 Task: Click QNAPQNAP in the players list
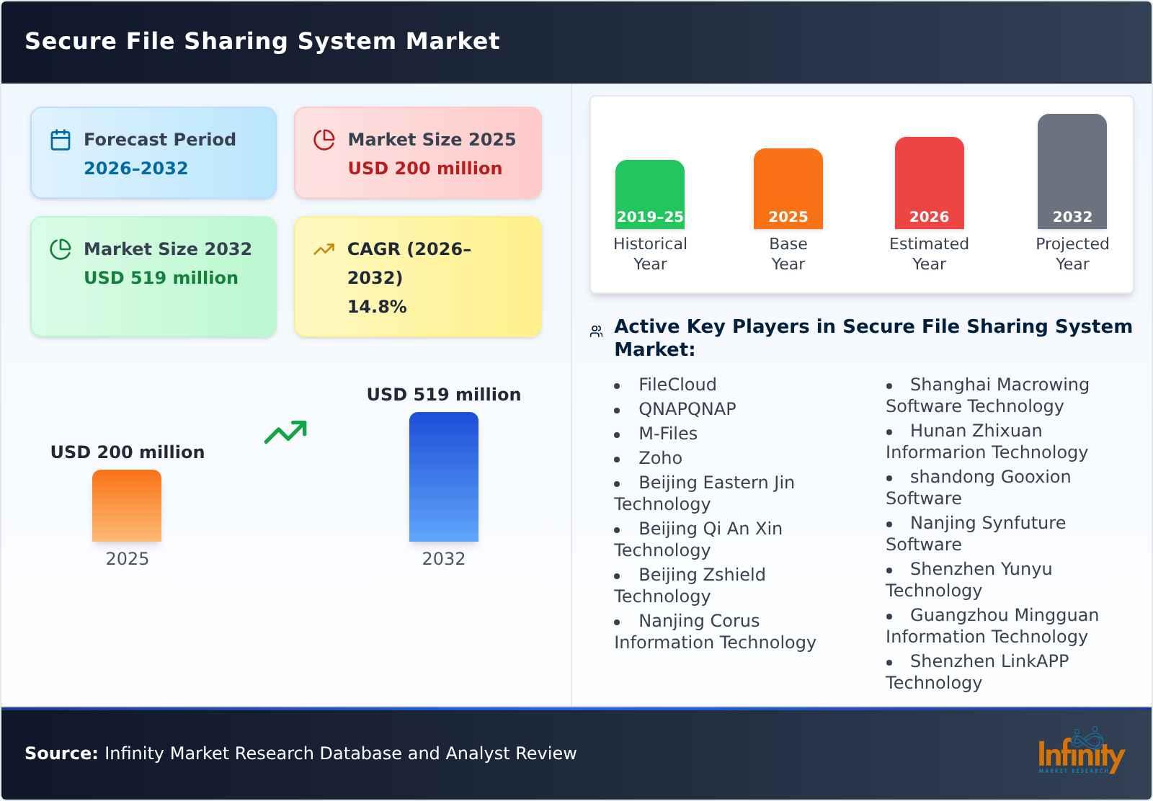pyautogui.click(x=687, y=409)
